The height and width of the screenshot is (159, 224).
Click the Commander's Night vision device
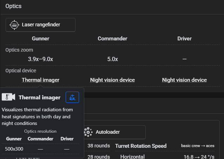pos(112,80)
